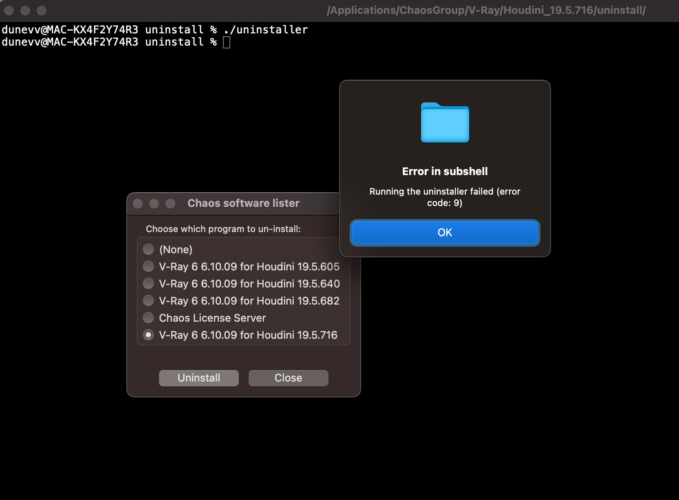Screen dimensions: 679x500
Task: Select V-Ray 6 for Houdini 19.5.682 radio button
Action: pos(148,300)
